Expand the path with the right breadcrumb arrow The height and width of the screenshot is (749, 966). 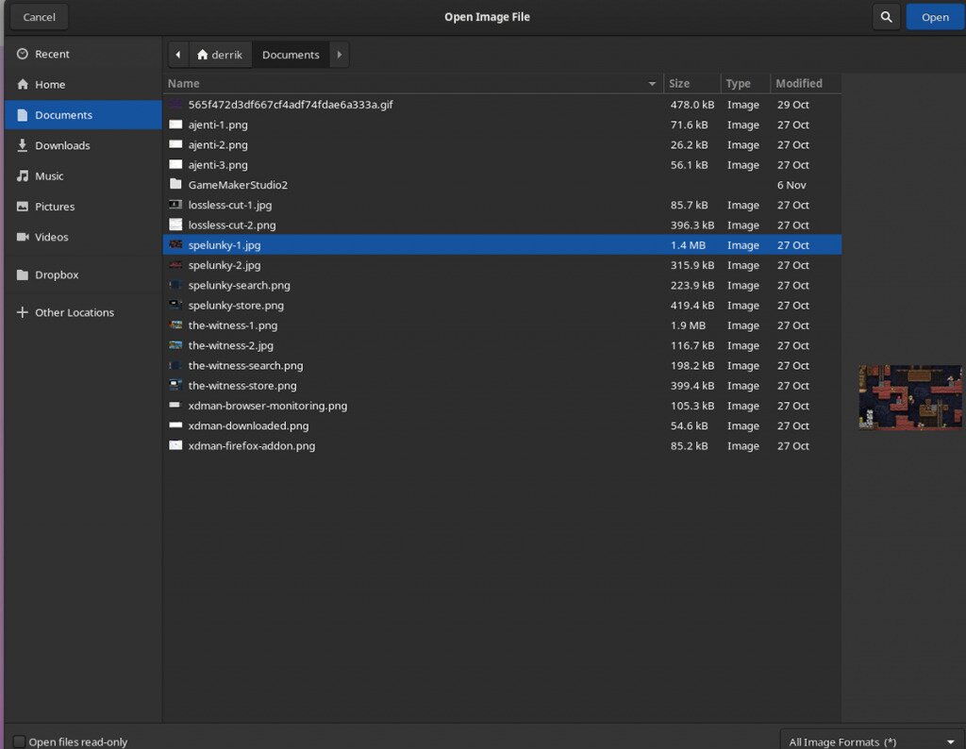coord(339,54)
